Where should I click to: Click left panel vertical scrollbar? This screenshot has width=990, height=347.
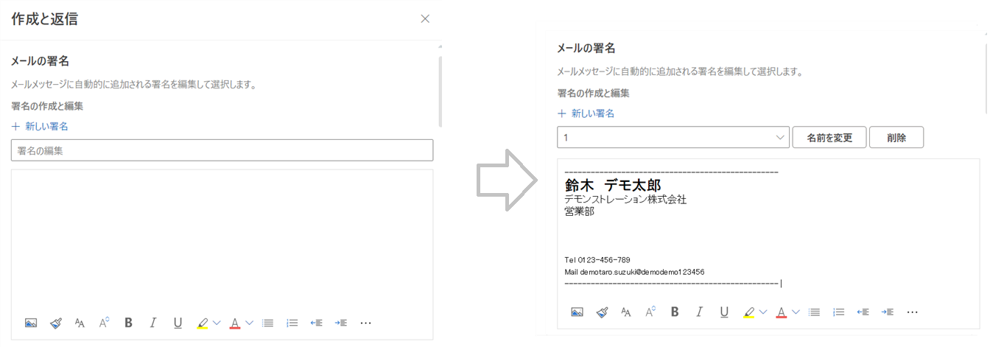[x=440, y=91]
